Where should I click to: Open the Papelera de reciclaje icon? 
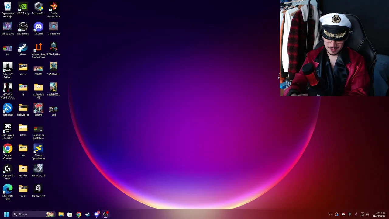8,10
